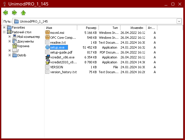Click the Рабочий стол desktop icon
Screen dimensions: 185x140
click(x=9, y=32)
